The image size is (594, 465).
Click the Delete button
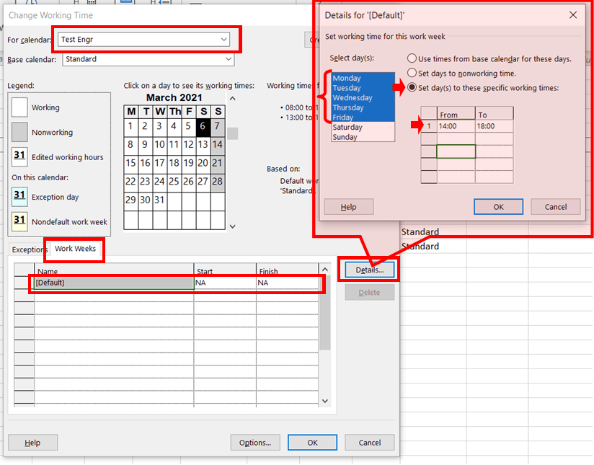pyautogui.click(x=369, y=291)
